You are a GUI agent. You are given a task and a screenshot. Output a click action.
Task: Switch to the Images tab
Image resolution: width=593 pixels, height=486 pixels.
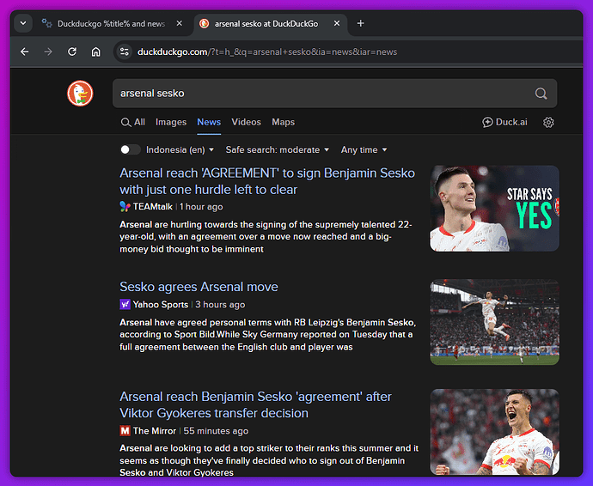(x=171, y=122)
